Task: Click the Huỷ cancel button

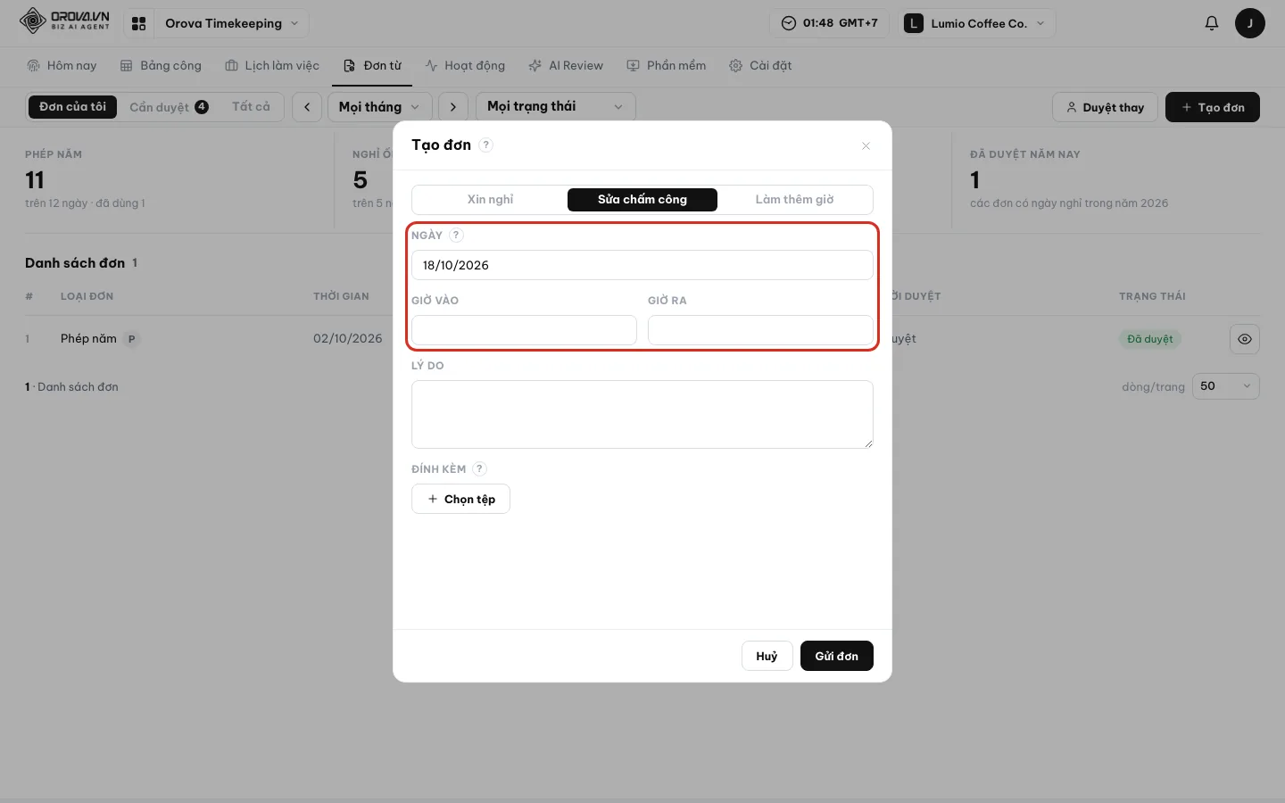Action: 767,656
